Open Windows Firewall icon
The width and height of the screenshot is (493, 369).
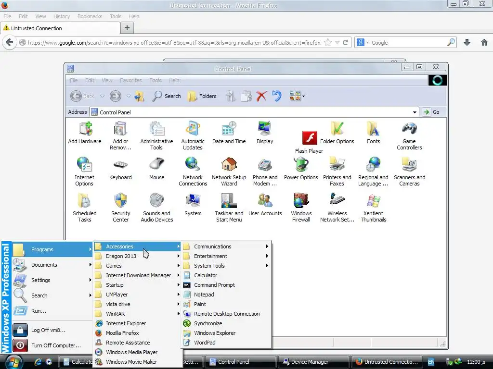pos(301,208)
